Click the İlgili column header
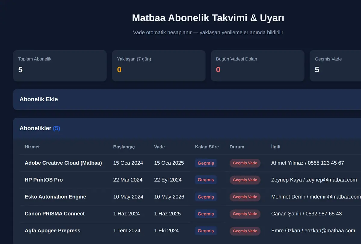 pos(276,147)
